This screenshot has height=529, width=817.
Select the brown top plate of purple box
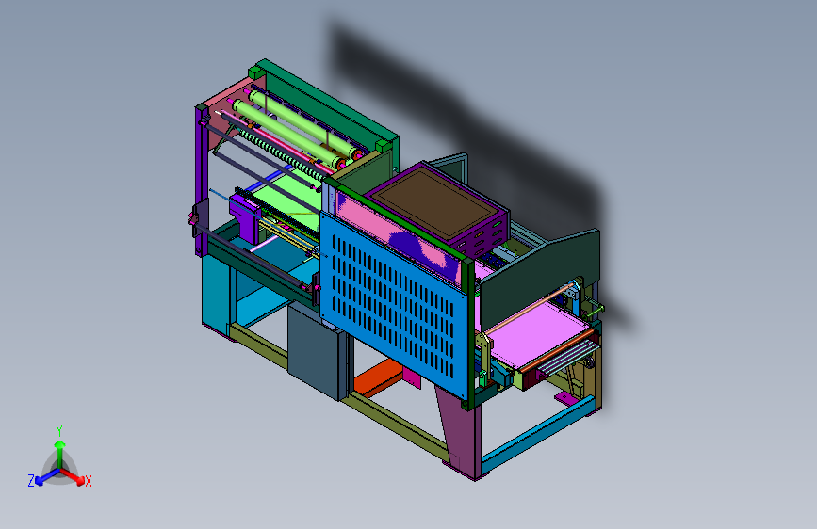(x=435, y=201)
